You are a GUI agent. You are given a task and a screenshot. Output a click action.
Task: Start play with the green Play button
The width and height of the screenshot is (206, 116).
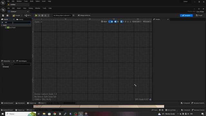coord(36,15)
